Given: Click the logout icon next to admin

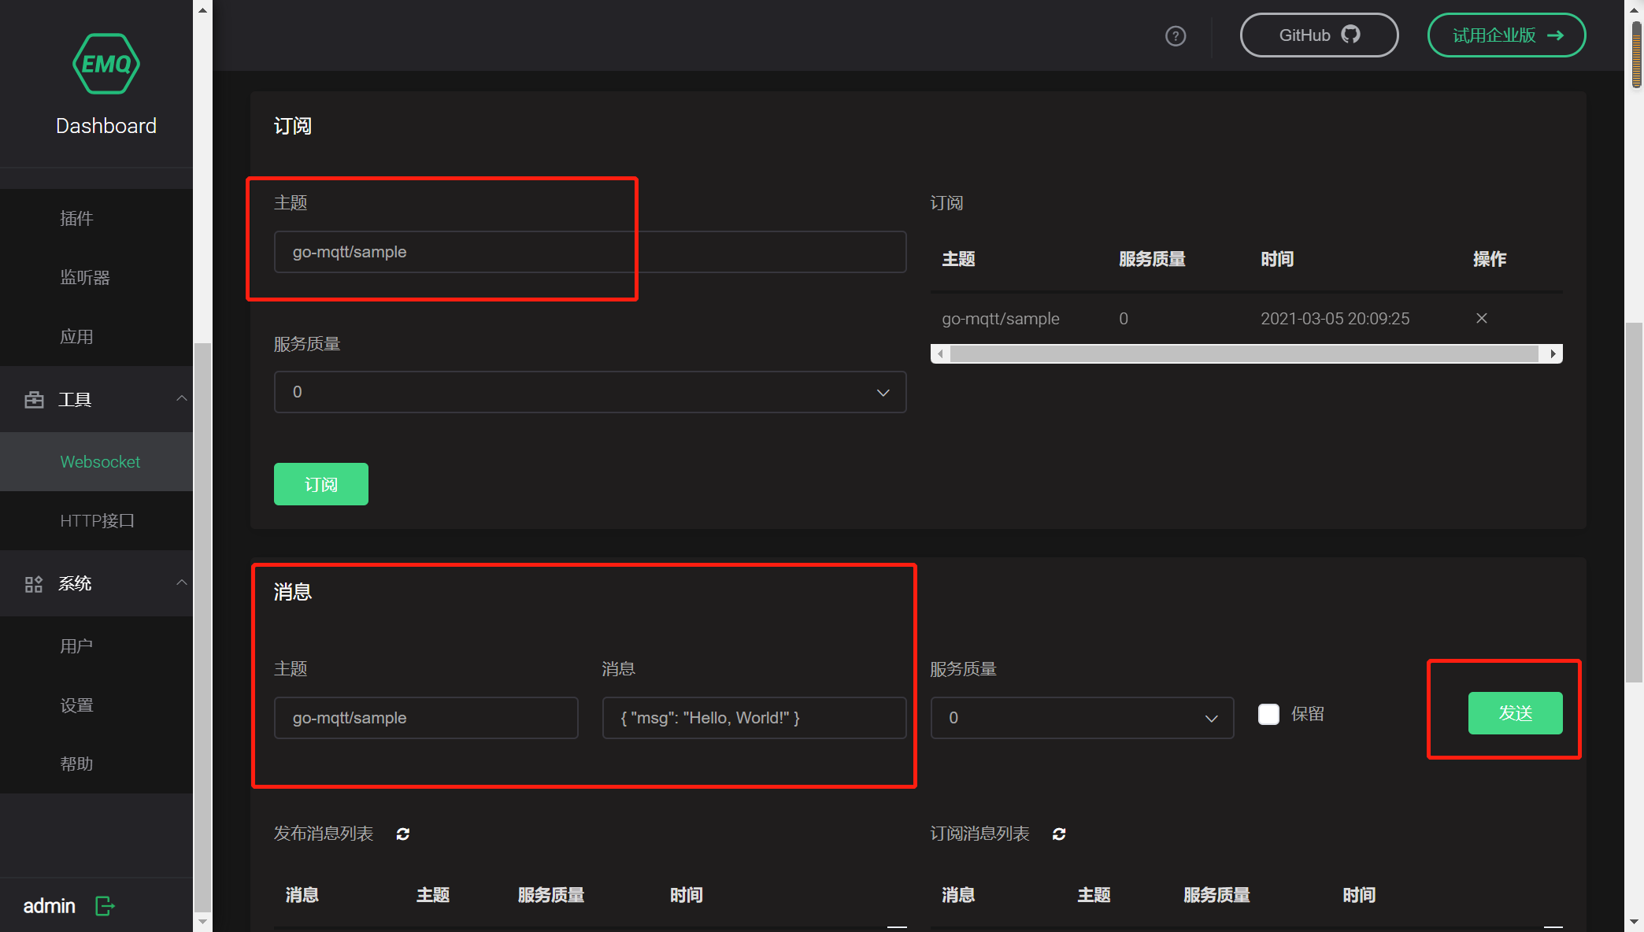Looking at the screenshot, I should tap(105, 906).
